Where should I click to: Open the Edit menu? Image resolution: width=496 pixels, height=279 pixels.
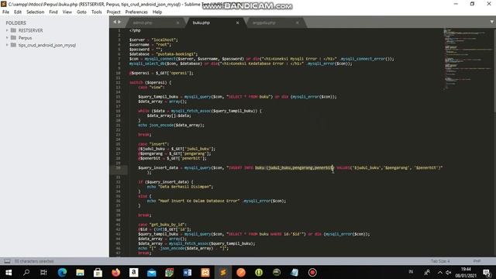18,12
